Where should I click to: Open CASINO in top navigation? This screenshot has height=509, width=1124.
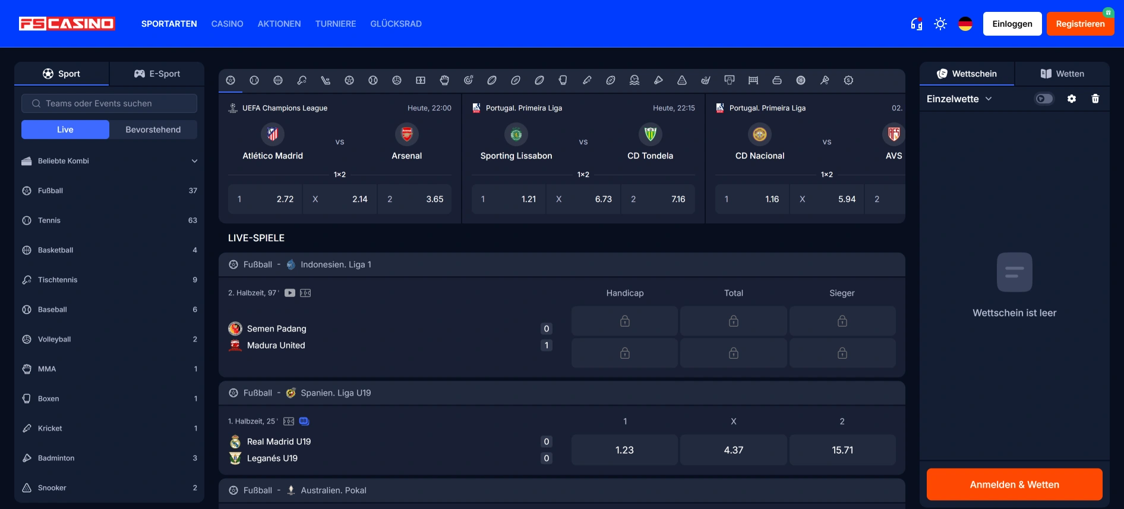click(x=228, y=24)
